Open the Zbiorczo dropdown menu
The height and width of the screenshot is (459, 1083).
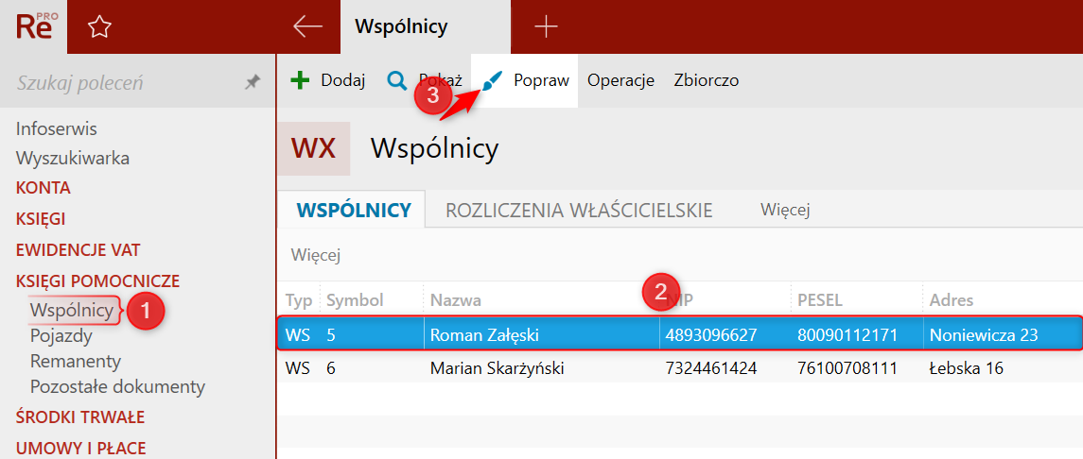tap(707, 80)
